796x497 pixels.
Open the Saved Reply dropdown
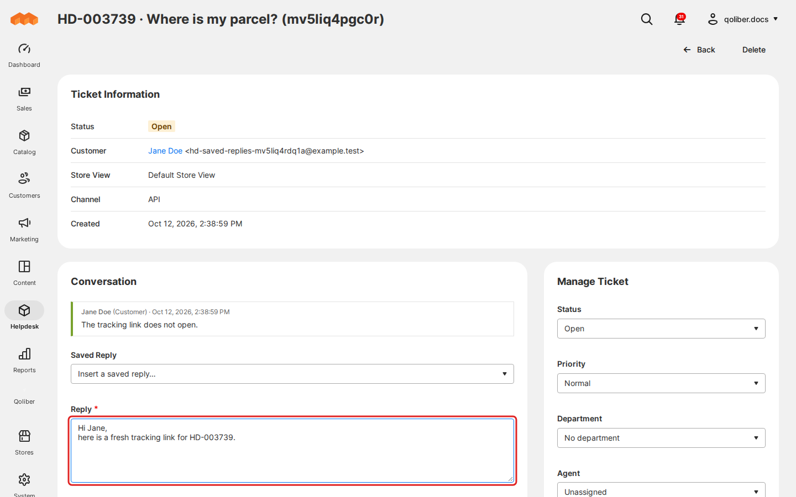point(292,374)
